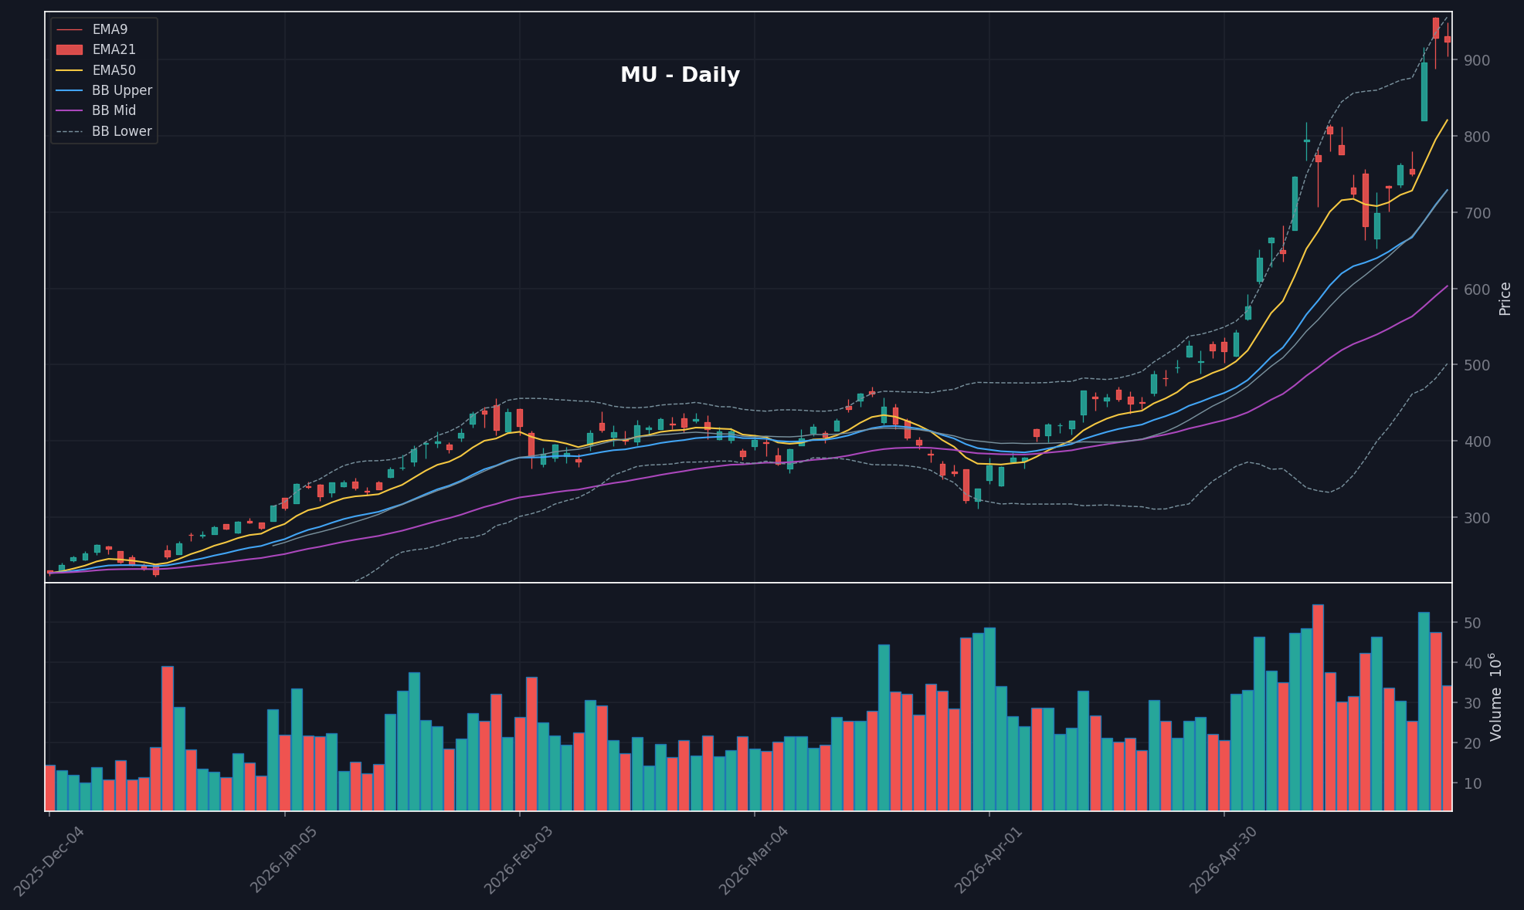Click the EMA50 legend label
The height and width of the screenshot is (910, 1524).
[114, 70]
